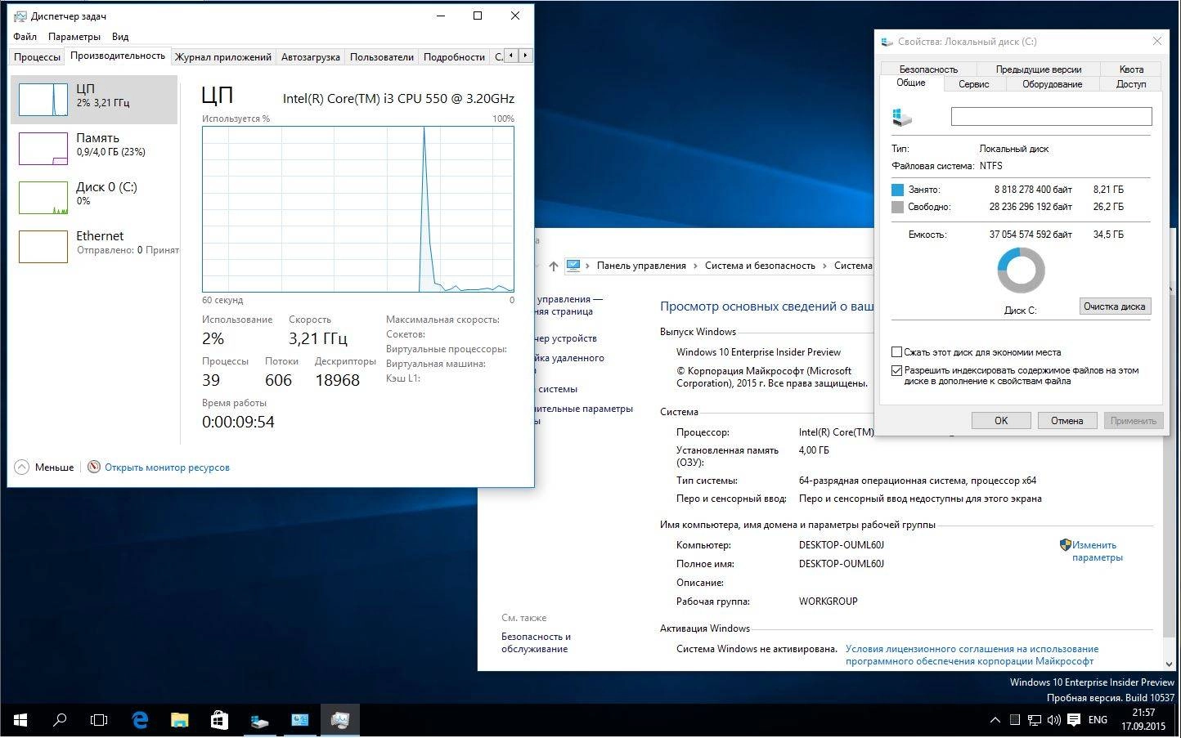Click the gray Свободно color swatch
This screenshot has height=738, width=1181.
click(897, 207)
